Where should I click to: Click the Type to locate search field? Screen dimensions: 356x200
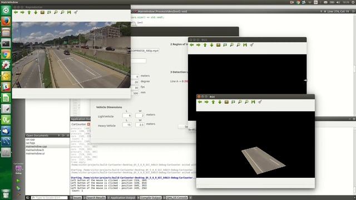pyautogui.click(x=50, y=198)
